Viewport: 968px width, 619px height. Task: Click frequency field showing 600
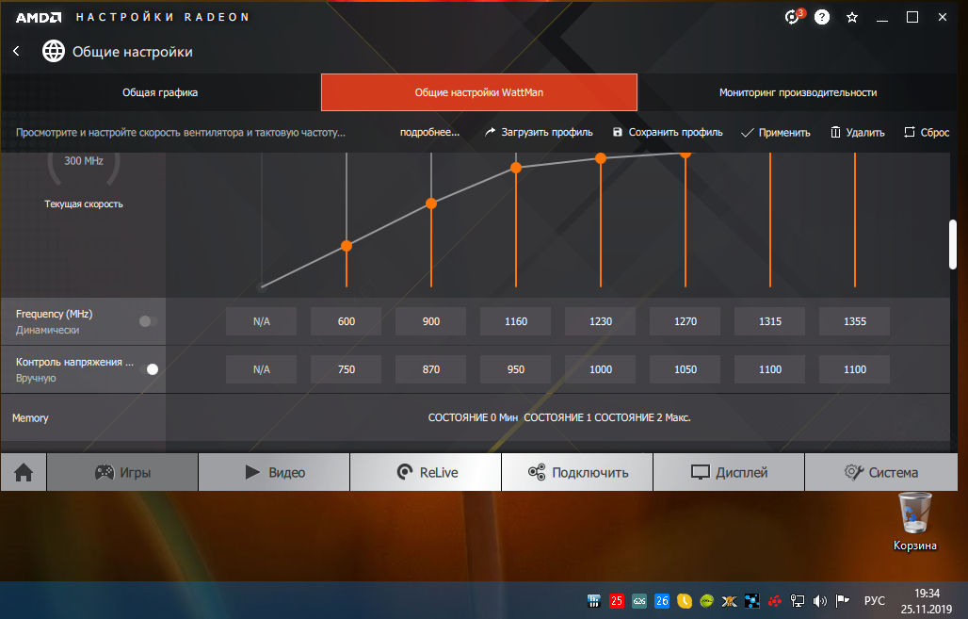pyautogui.click(x=347, y=321)
